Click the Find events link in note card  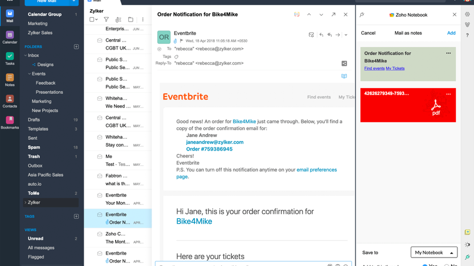374,68
